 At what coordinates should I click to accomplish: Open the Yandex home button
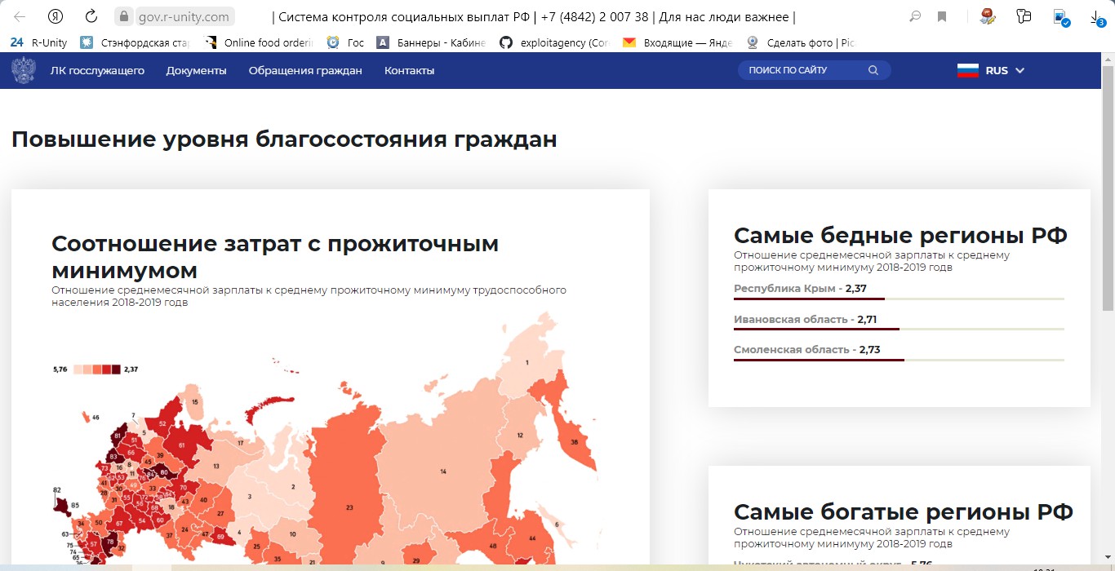pos(56,16)
